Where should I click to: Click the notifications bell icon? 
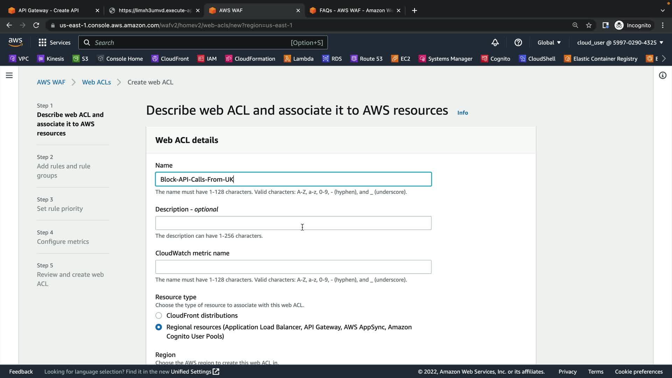[x=495, y=43]
